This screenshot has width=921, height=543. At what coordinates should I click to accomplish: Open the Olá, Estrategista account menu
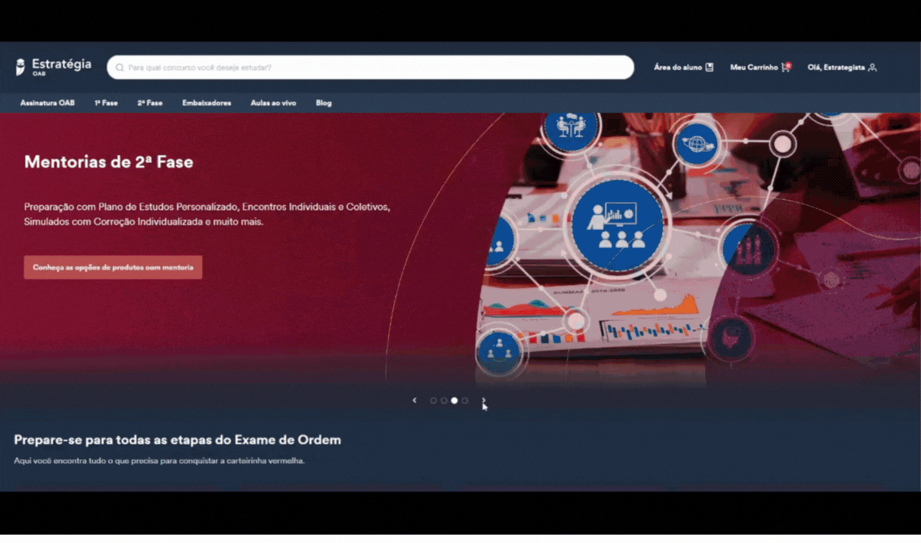click(x=842, y=67)
